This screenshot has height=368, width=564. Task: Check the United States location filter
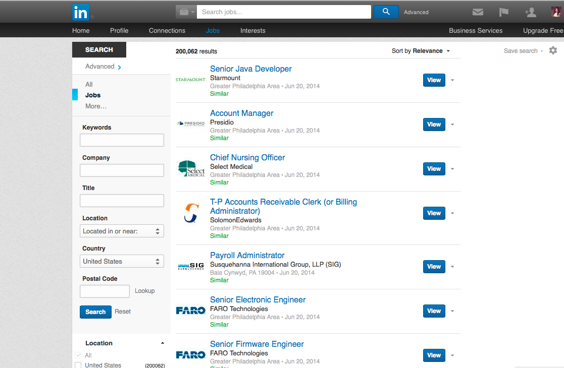[x=78, y=365]
